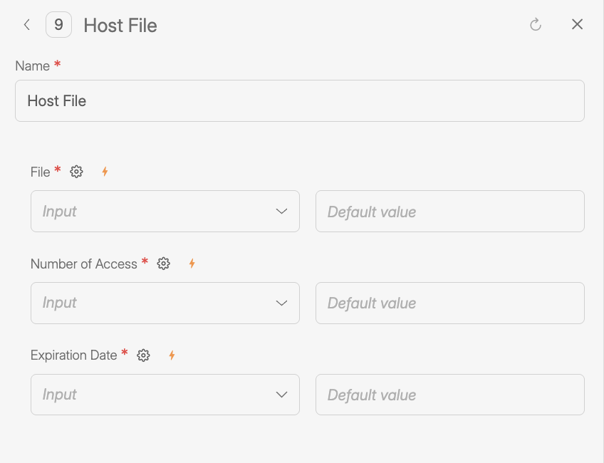Open the Input dropdown for File
This screenshot has width=604, height=463.
pyautogui.click(x=165, y=211)
